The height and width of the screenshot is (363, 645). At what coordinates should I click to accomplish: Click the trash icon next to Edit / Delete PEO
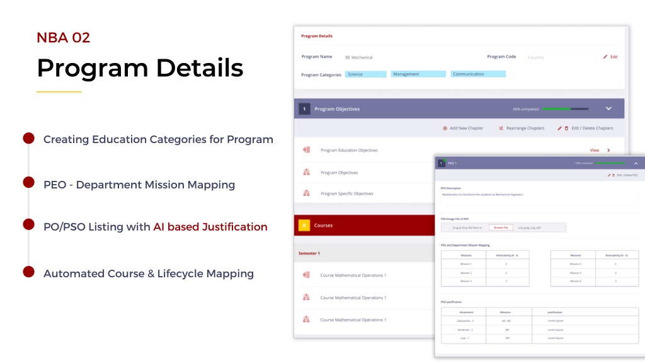point(614,175)
